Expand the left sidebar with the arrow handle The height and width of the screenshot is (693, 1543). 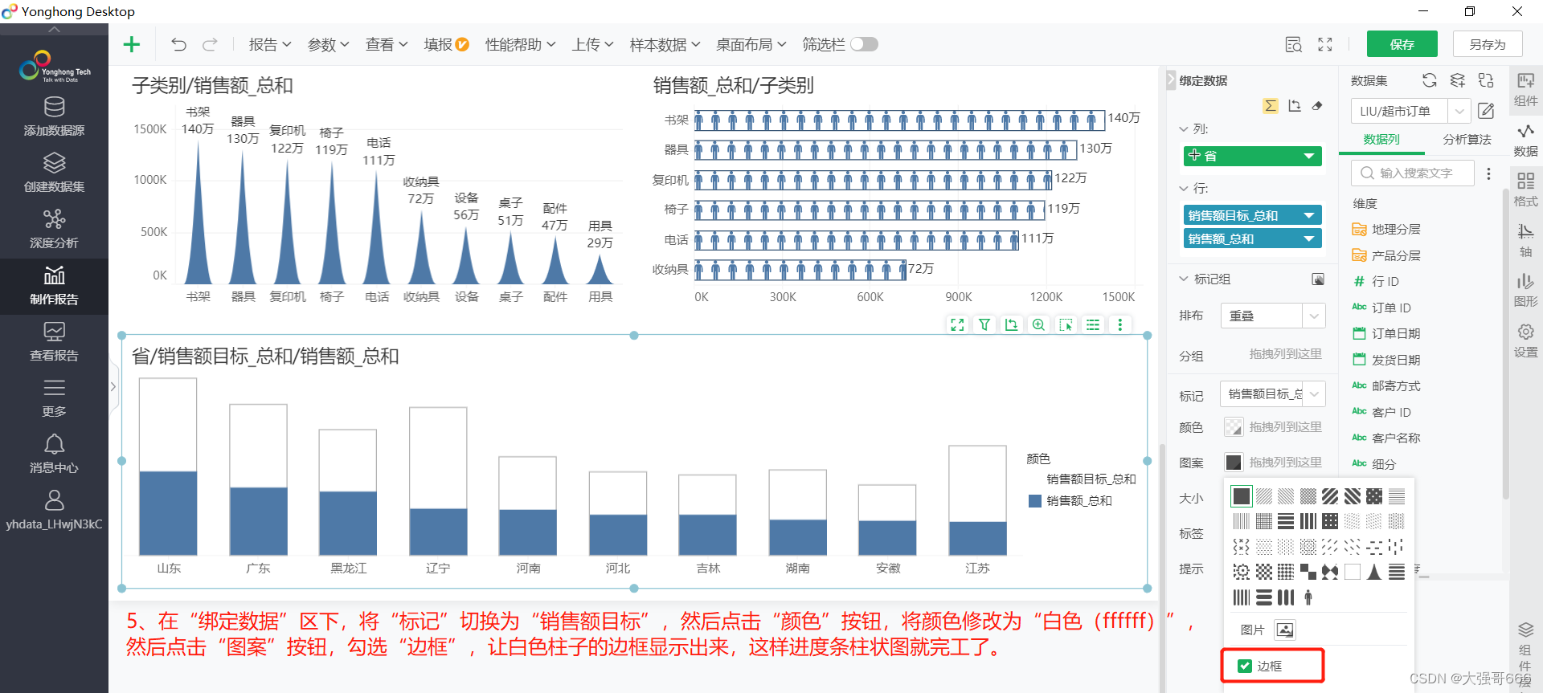(113, 386)
